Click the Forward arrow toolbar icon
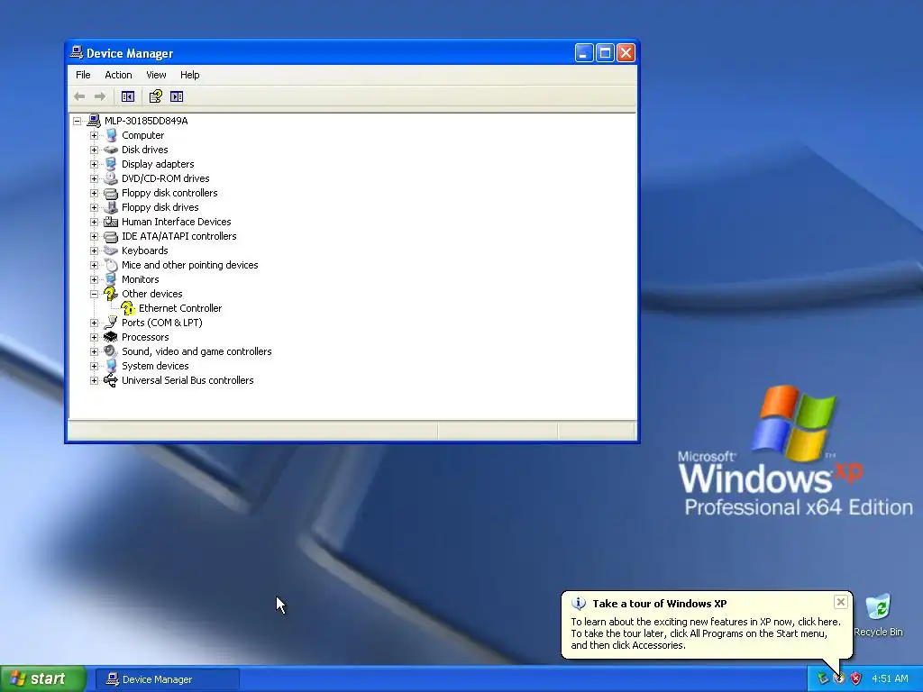 (100, 96)
